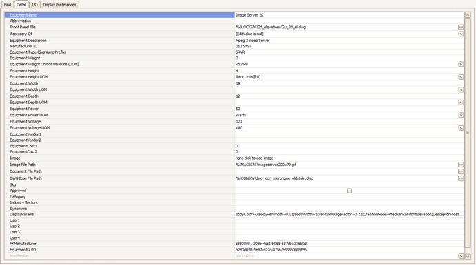476x265 pixels.
Task: Open Equipment Weight Unit of Measure dropdown
Action: pyautogui.click(x=461, y=64)
